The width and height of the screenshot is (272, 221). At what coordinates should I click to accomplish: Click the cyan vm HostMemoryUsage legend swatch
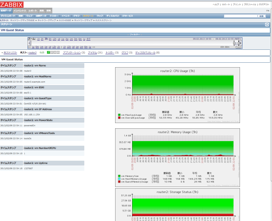pos(119,179)
